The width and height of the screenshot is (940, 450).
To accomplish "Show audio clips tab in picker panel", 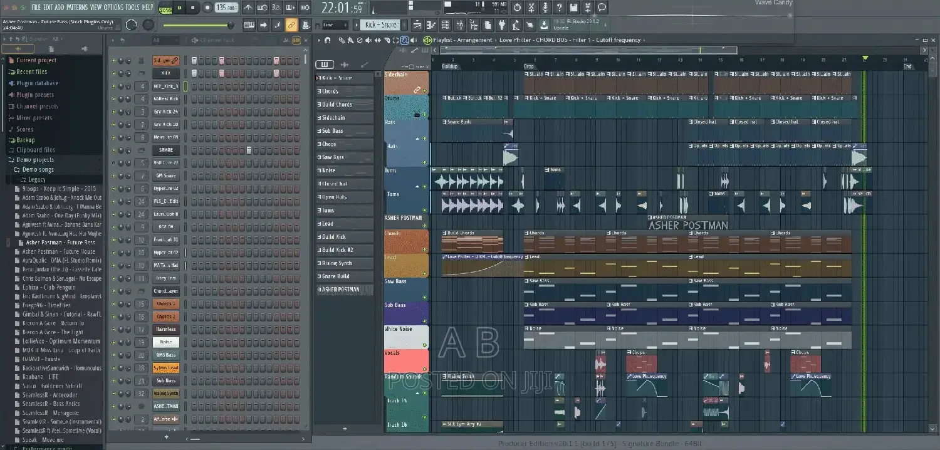I will point(344,65).
